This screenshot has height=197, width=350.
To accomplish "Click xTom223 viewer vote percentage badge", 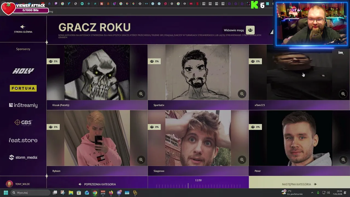I will 255,61.
